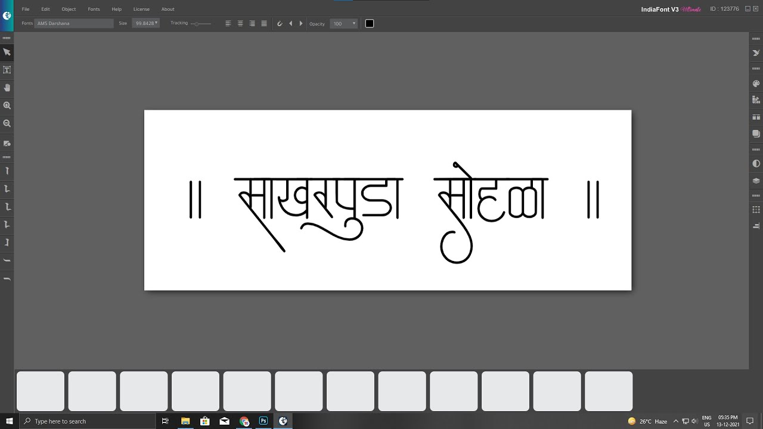Click the IndiaFont app icon in taskbar
Viewport: 763px width, 429px height.
[283, 421]
